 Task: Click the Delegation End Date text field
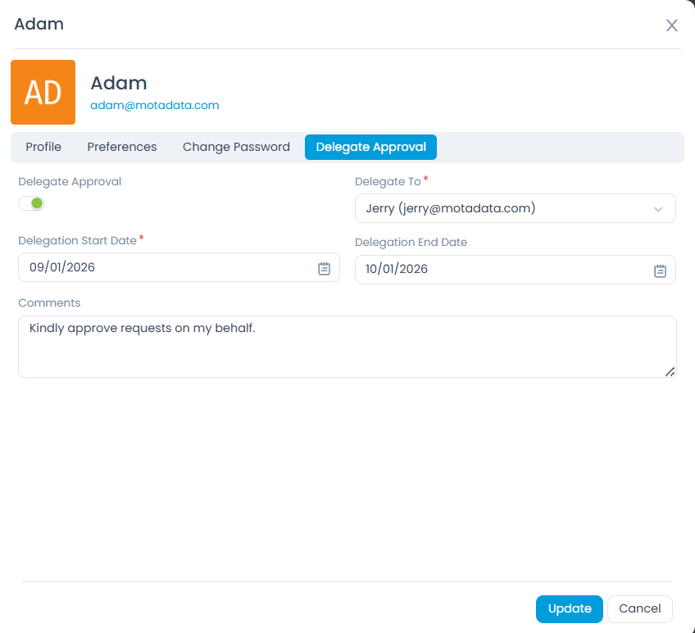[500, 269]
